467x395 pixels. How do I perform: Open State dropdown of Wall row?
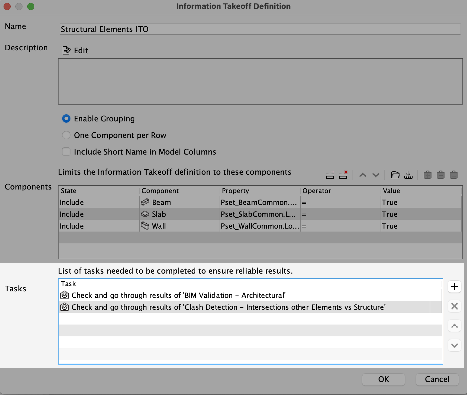pyautogui.click(x=99, y=226)
